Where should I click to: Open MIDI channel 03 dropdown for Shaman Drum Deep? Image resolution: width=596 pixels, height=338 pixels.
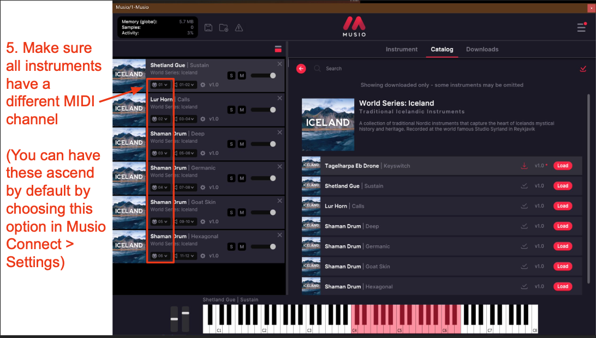click(160, 153)
